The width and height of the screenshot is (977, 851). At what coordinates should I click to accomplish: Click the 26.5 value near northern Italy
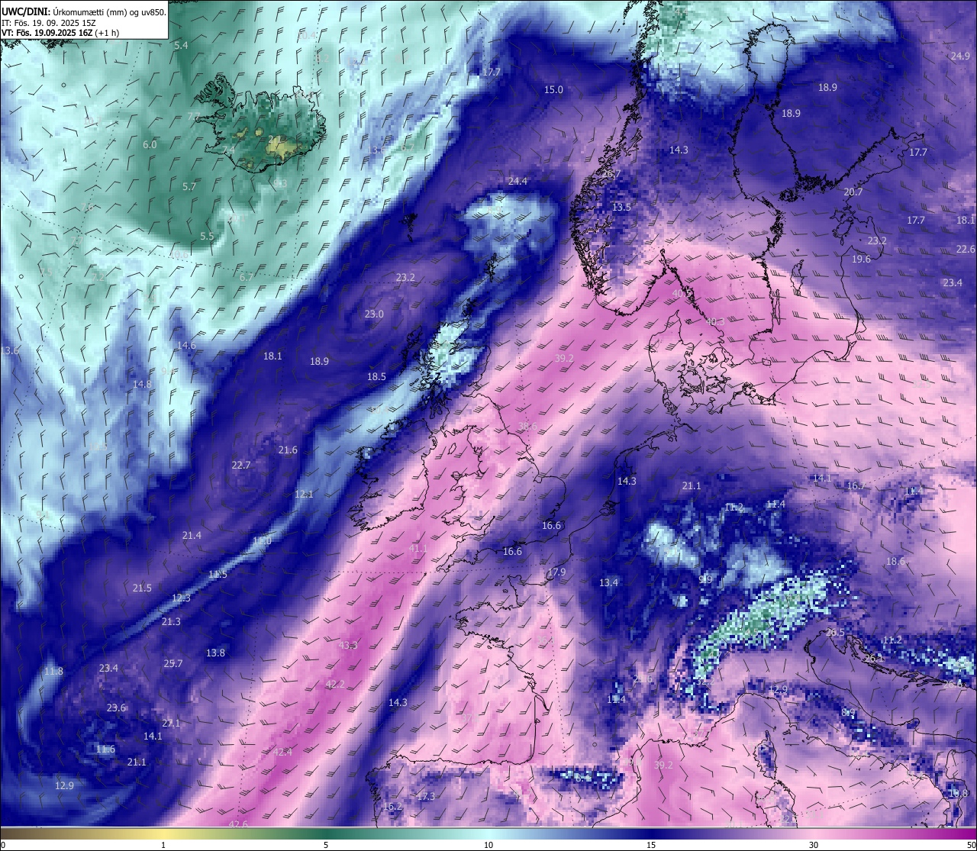click(x=835, y=633)
